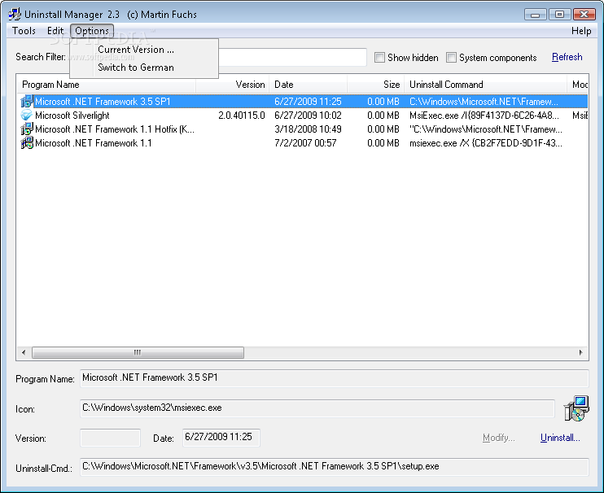Click MsiExec.exe /I{89F4137D uninstall command cell
604x493 pixels.
(x=484, y=115)
